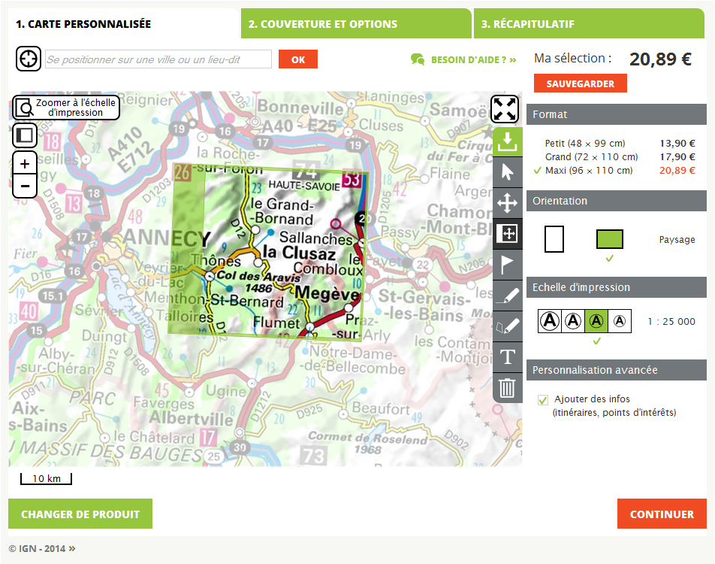The width and height of the screenshot is (715, 564).
Task: Click the location search input field
Action: click(158, 59)
